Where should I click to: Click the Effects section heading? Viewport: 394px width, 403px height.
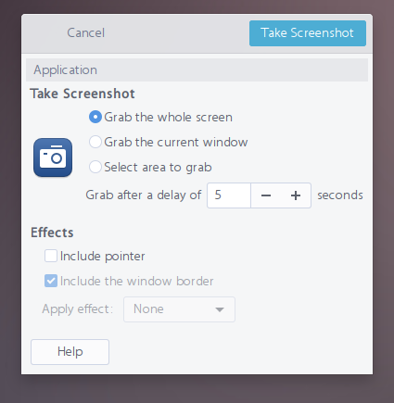pos(52,233)
